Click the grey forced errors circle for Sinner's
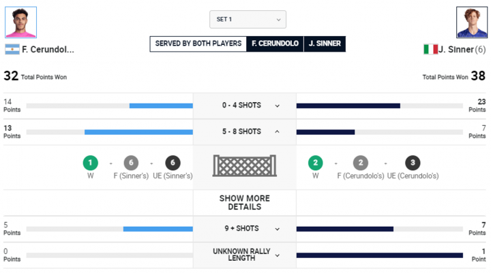 pos(131,163)
